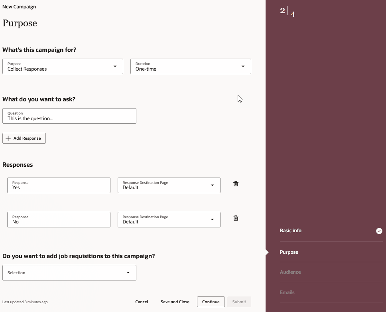This screenshot has height=312, width=386.
Task: Click the 'What do you want to ask?' heading
Action: [39, 99]
